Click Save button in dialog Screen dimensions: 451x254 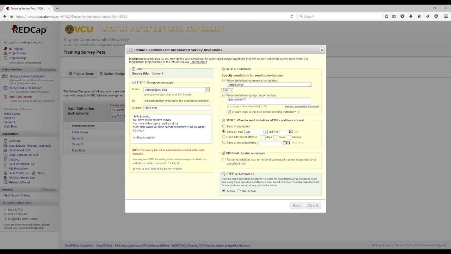click(296, 205)
